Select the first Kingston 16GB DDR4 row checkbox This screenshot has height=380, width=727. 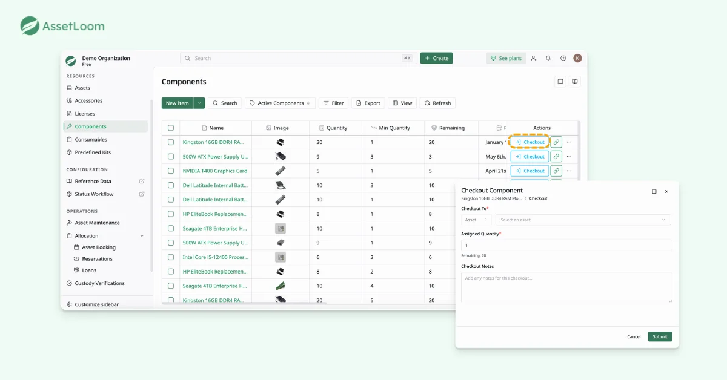(x=171, y=142)
